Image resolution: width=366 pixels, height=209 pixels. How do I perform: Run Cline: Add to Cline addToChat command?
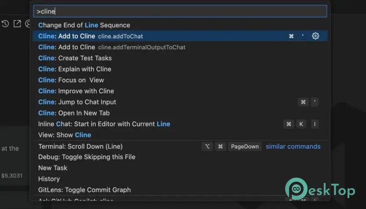[180, 36]
